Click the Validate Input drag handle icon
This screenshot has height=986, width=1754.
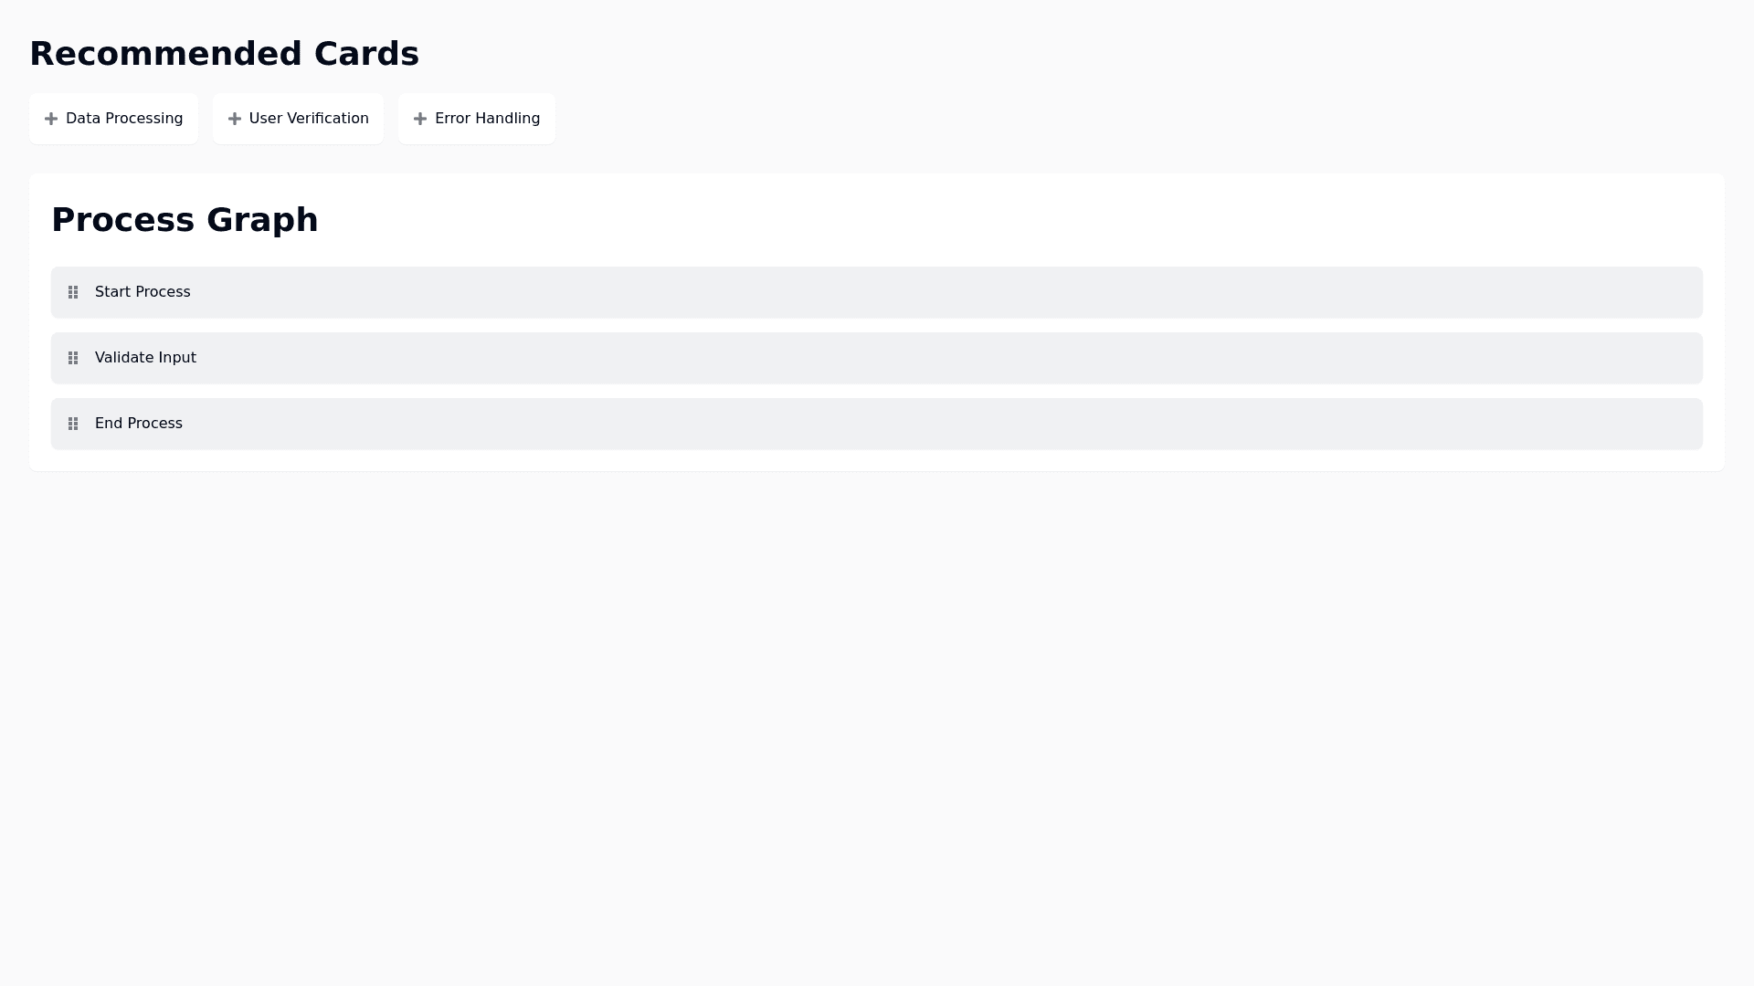pyautogui.click(x=73, y=358)
